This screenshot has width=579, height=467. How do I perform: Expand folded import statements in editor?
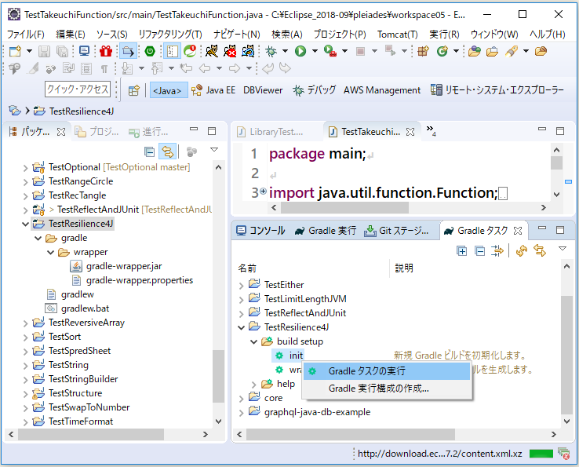263,192
